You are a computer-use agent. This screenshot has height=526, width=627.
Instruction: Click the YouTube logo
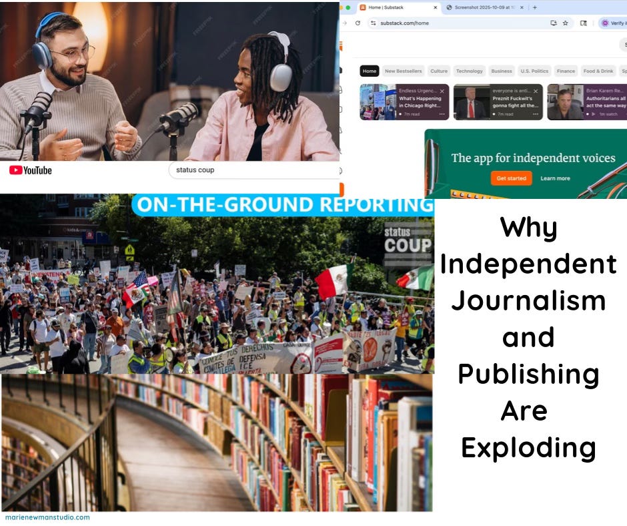coord(31,170)
